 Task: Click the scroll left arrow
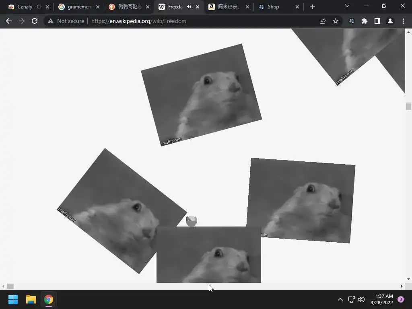click(3, 286)
